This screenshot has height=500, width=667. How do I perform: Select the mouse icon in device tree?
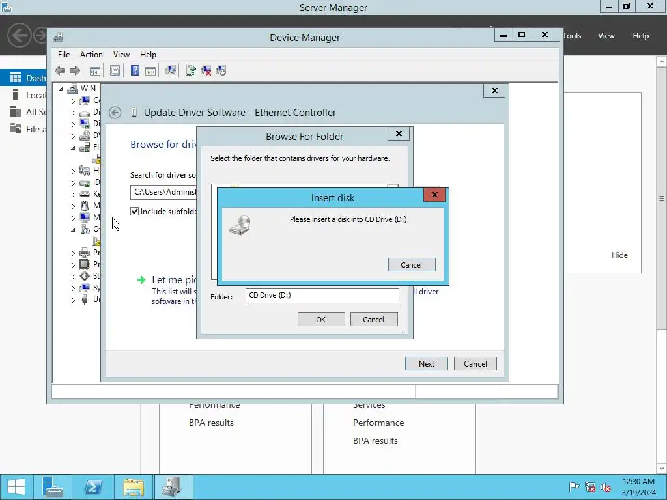pos(85,206)
